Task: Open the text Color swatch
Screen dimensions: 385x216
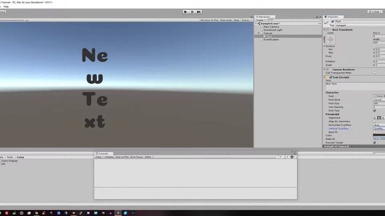Action: pyautogui.click(x=379, y=135)
